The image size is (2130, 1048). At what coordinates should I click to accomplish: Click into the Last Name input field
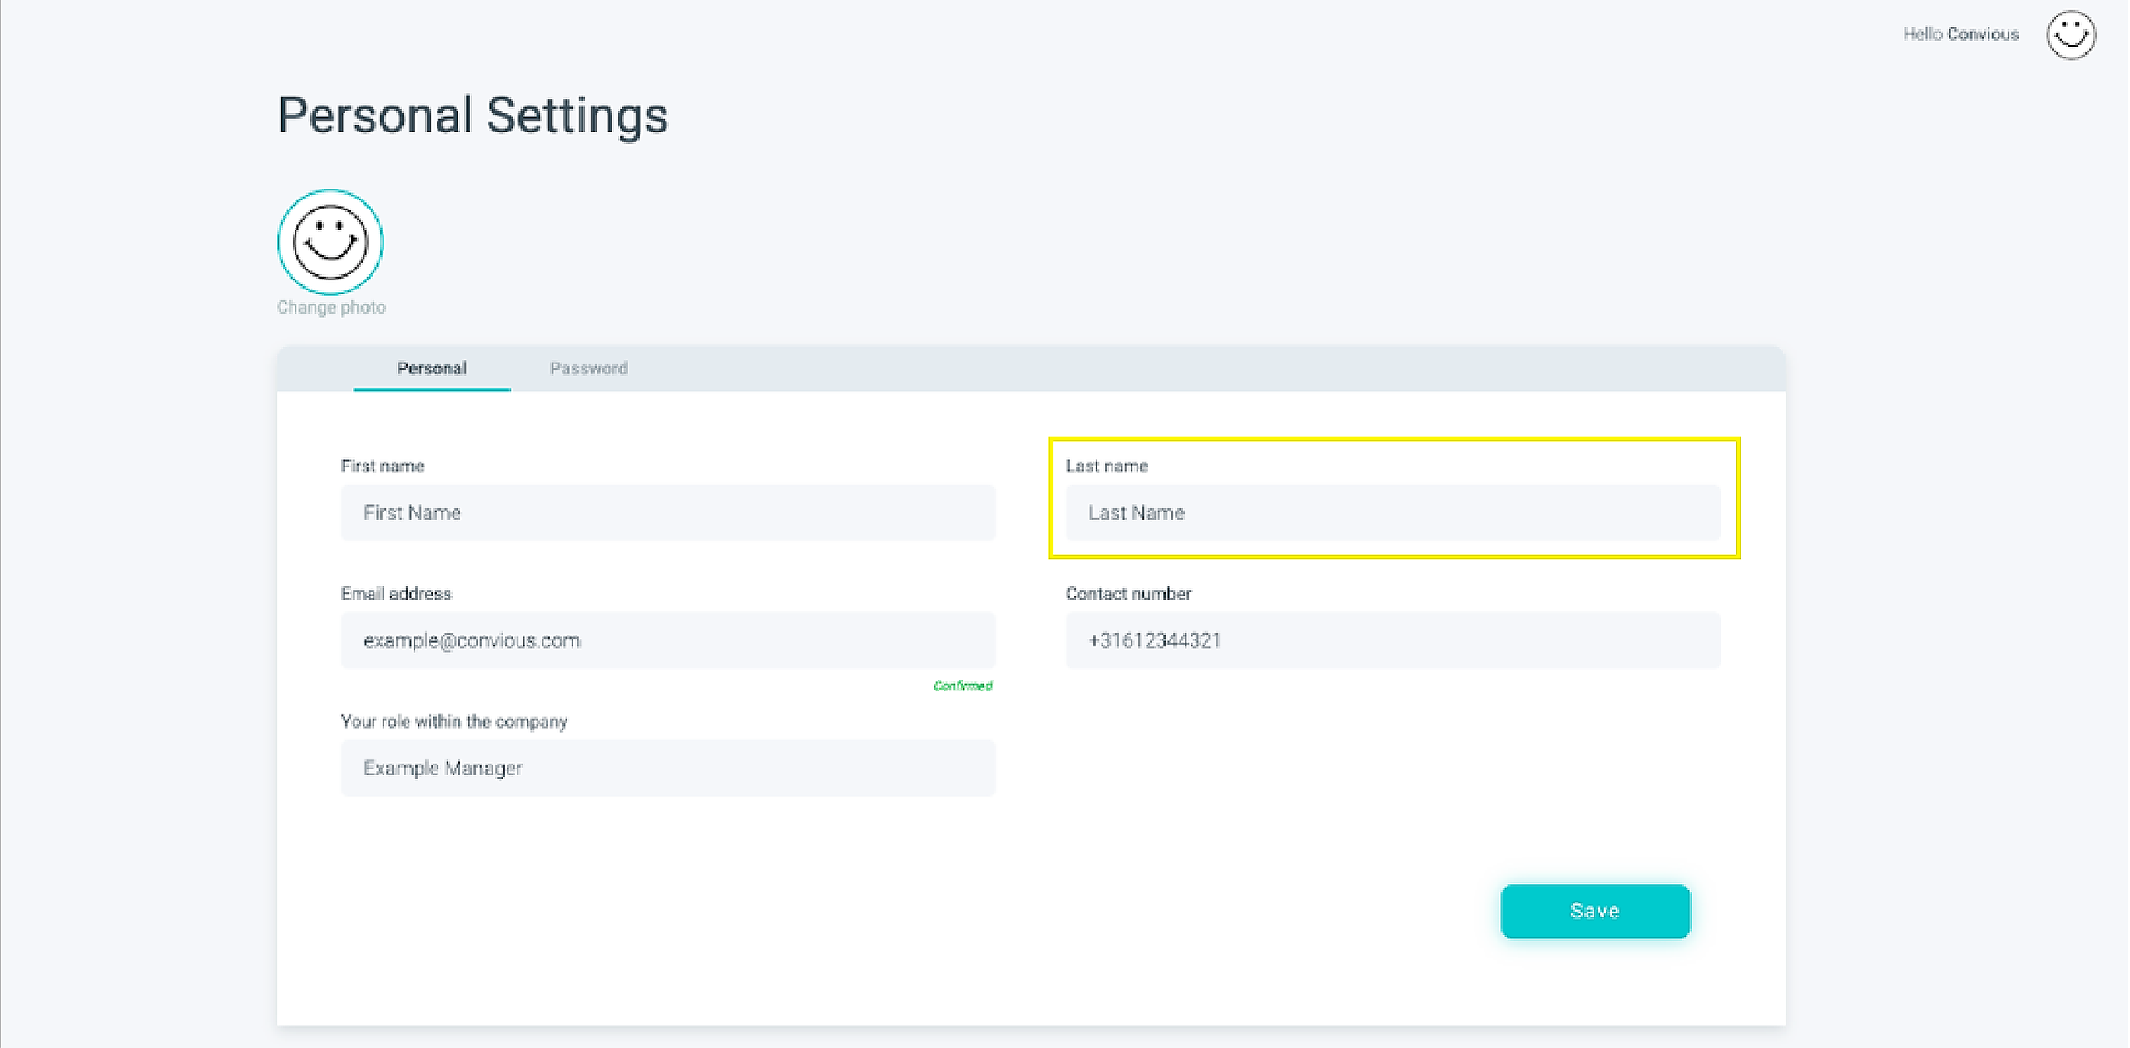tap(1392, 512)
